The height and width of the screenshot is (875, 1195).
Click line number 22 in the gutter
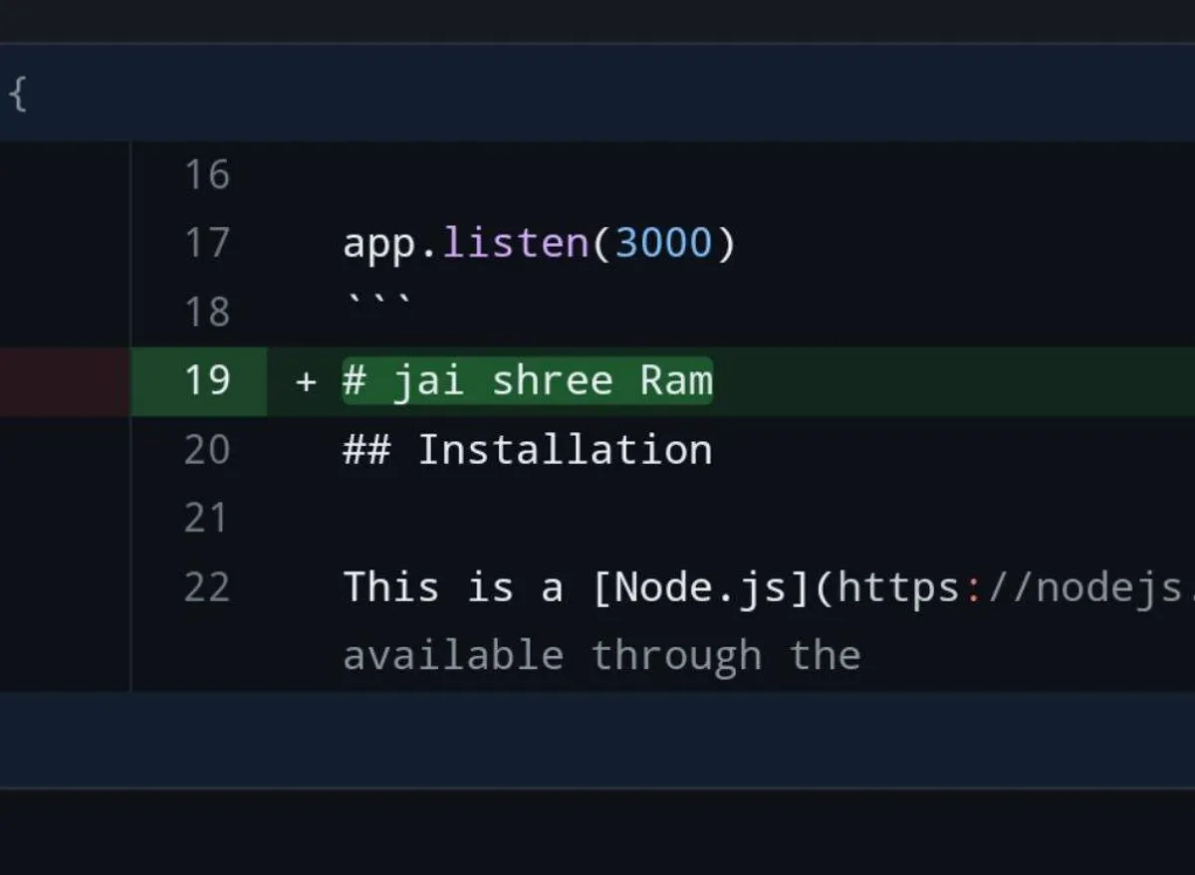[207, 587]
